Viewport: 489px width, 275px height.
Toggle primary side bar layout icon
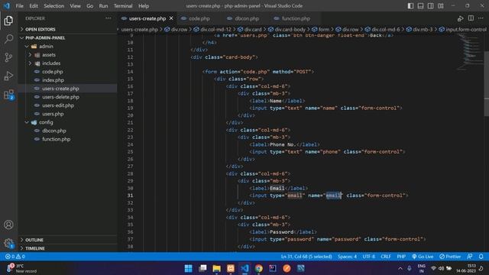[410, 6]
